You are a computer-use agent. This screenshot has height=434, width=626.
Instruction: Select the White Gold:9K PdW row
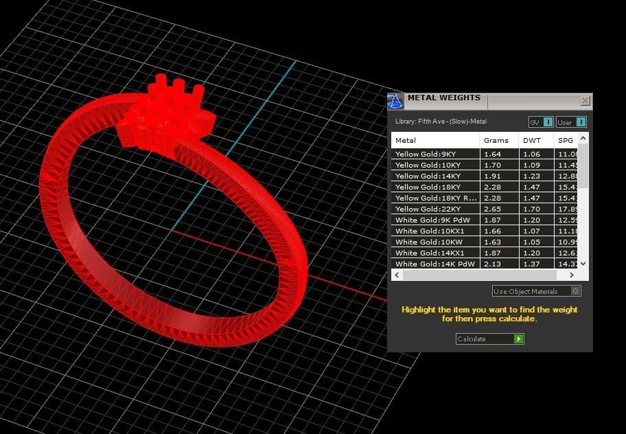[485, 220]
